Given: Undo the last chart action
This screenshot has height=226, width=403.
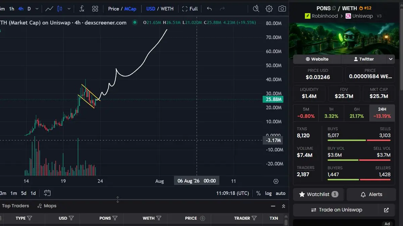Looking at the screenshot, I should [209, 9].
